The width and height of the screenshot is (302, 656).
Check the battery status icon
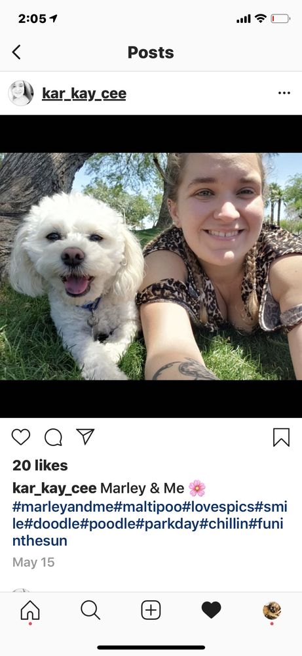(280, 18)
